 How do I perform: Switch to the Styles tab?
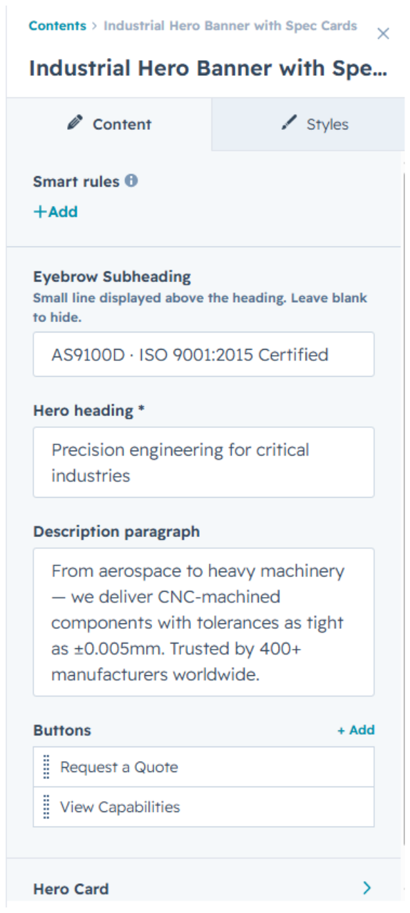[x=308, y=124]
